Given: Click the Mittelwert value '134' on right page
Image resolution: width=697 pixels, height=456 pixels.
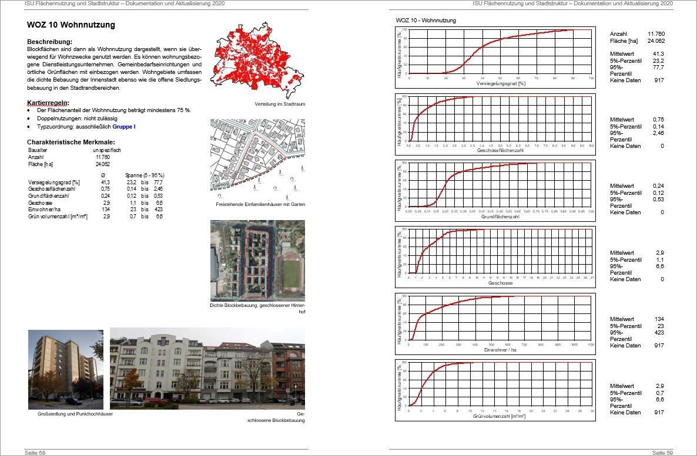Looking at the screenshot, I should (659, 319).
